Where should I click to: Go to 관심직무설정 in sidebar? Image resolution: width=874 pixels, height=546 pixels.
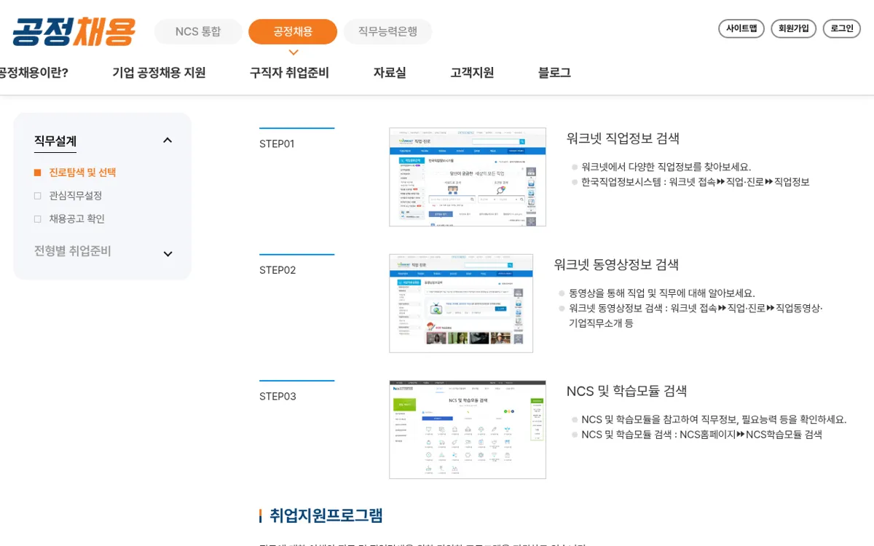point(76,196)
